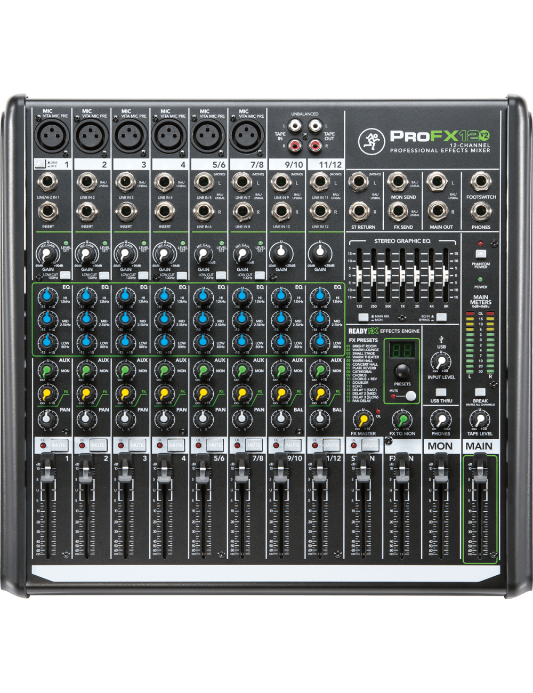Click the USB symbol above the input level knob
Viewport: 533px width, 693px height.
(441, 339)
